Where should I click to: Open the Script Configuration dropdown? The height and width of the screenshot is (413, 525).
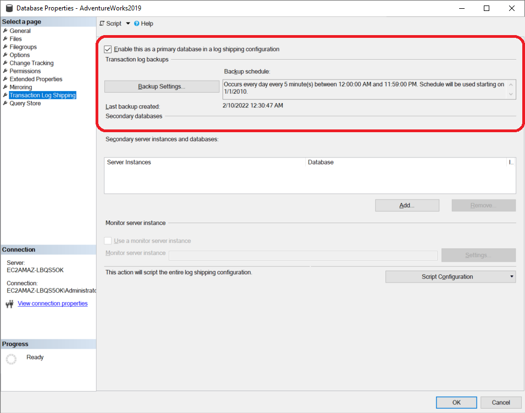(450, 276)
